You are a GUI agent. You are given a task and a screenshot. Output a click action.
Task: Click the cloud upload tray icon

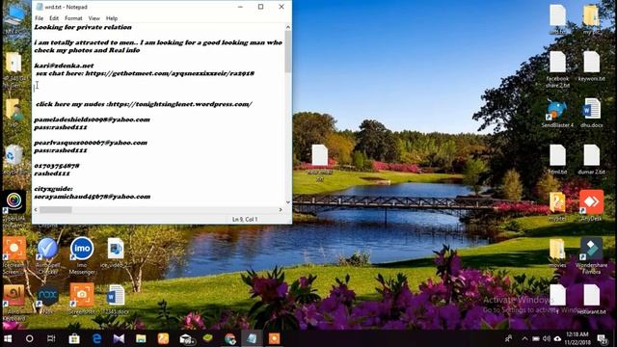[x=557, y=338]
